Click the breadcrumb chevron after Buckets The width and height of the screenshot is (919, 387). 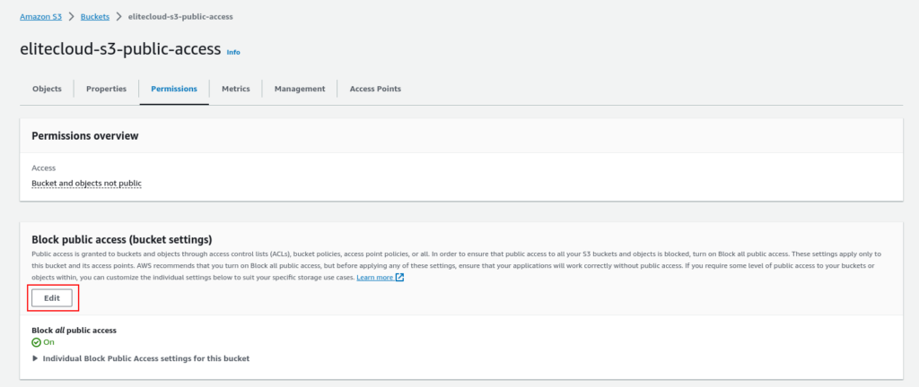[x=119, y=16]
